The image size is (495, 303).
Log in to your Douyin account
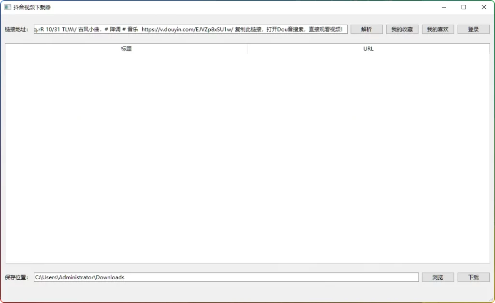(473, 29)
